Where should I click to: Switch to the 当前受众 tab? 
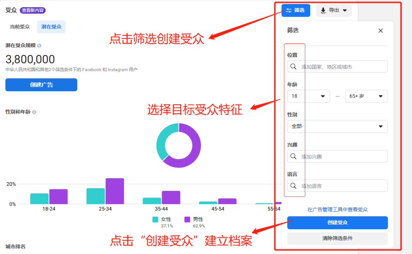(x=20, y=27)
